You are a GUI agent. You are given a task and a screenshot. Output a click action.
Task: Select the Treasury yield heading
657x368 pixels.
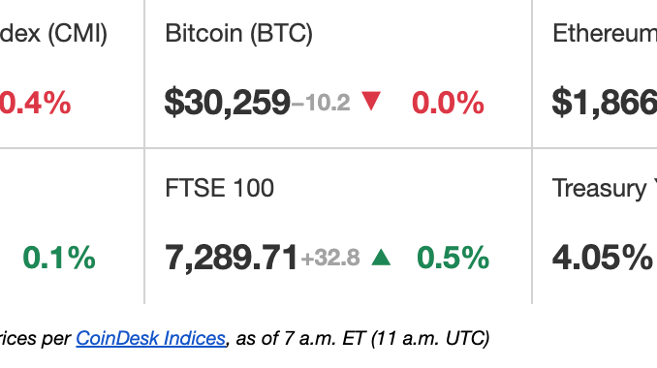605,189
